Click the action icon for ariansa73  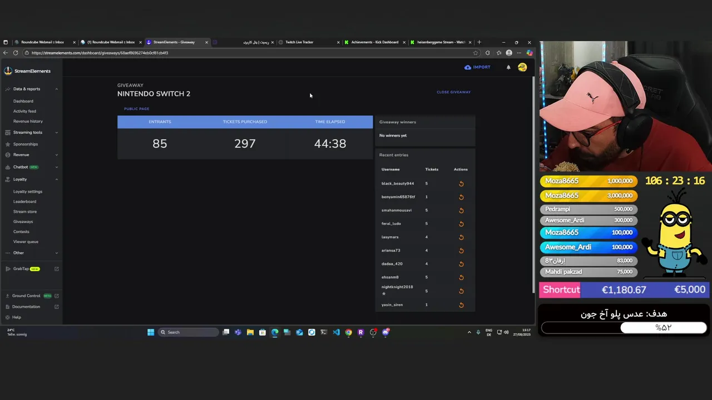(461, 251)
